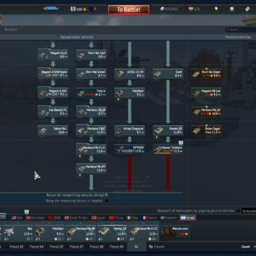Toggle Show the remaining bonus in headers
The width and height of the screenshot is (256, 256).
coord(107,201)
